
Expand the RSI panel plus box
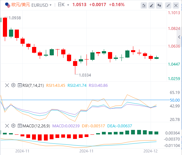point(20,85)
